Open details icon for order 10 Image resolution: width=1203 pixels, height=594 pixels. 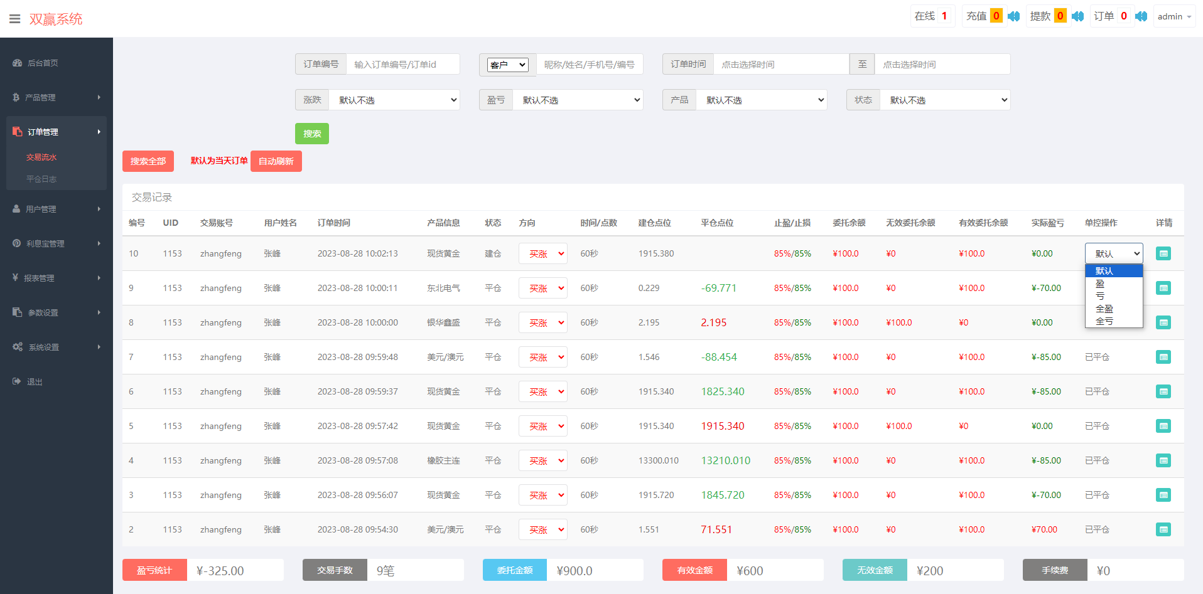pos(1163,253)
